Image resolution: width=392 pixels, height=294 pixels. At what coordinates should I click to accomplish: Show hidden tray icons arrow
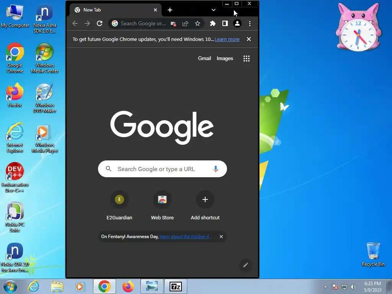[325, 287]
